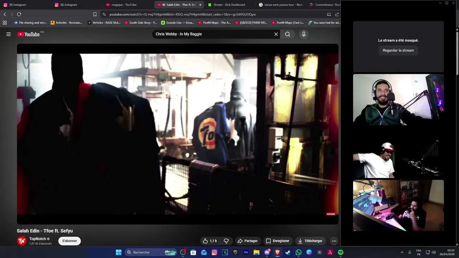Open [QB/ESX] FIVEM HEL... bookmark

point(251,23)
